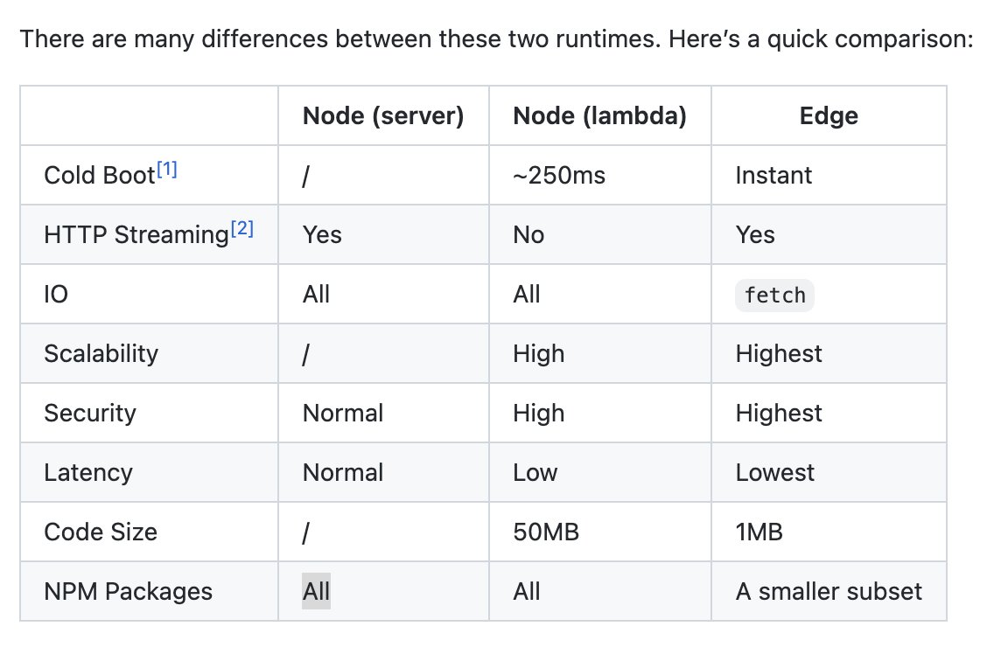The height and width of the screenshot is (654, 1001).
Task: Click the Lowest latency cell
Action: 774,473
